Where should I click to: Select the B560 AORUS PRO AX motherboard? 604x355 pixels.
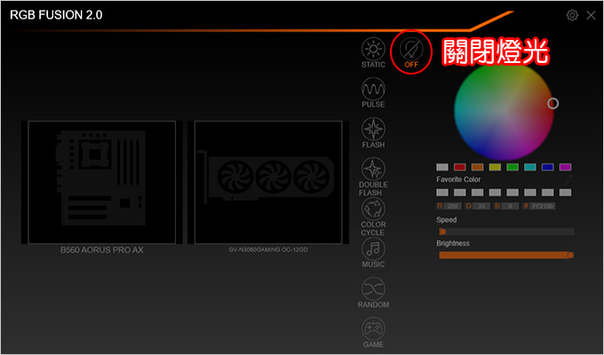[x=101, y=182]
